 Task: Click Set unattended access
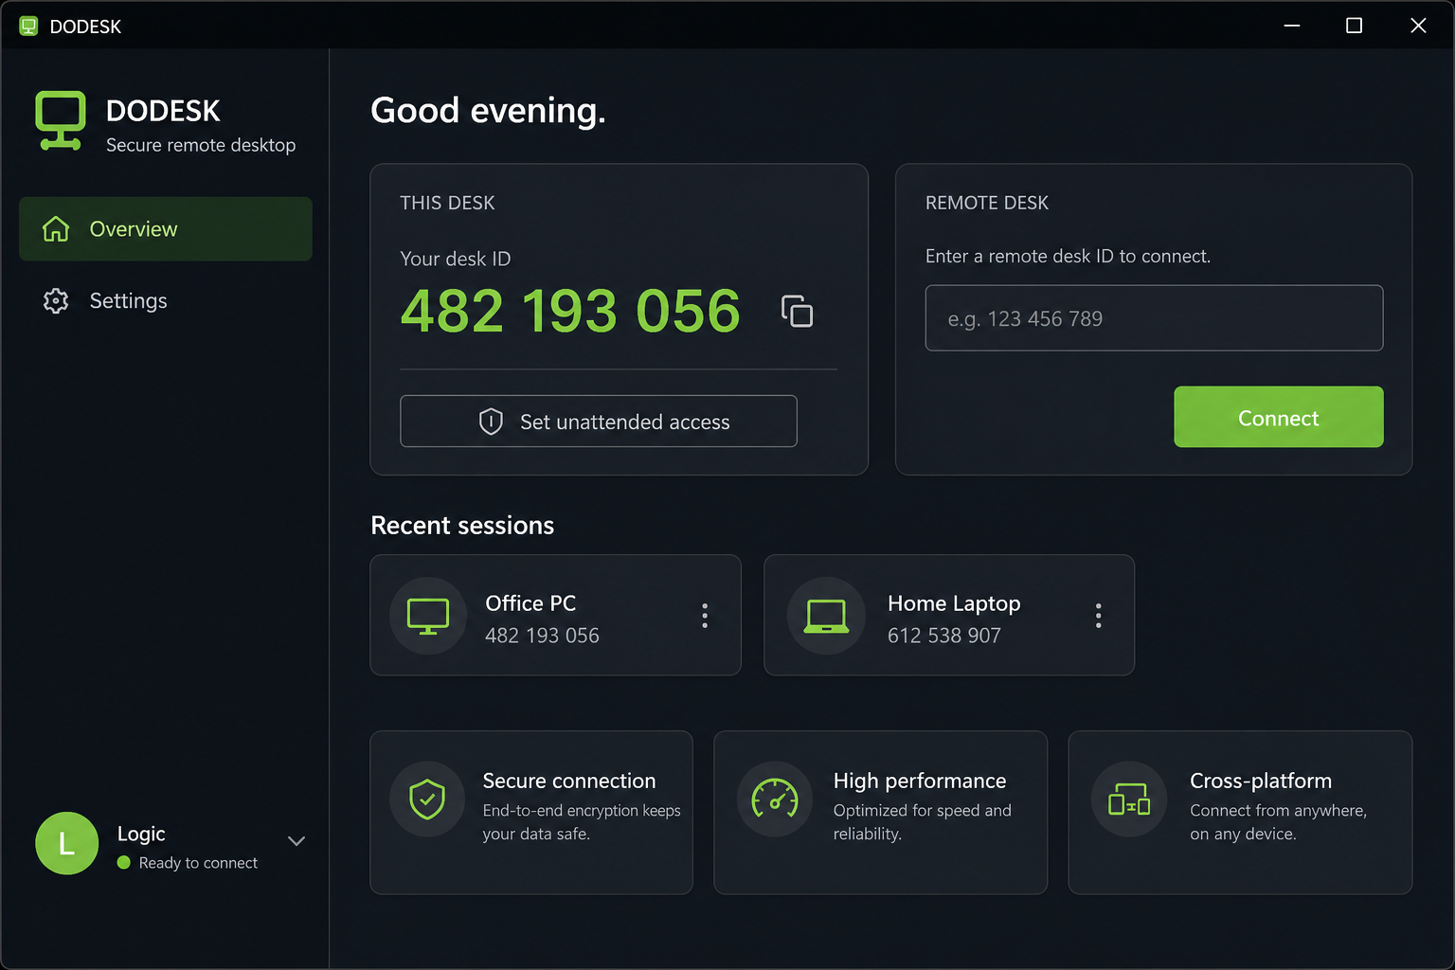click(x=599, y=422)
